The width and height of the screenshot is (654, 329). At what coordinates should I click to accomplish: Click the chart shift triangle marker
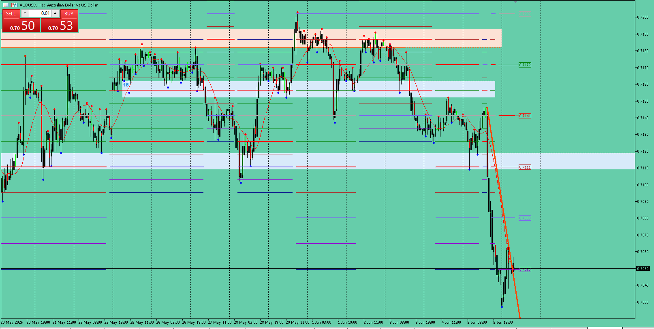tap(515, 2)
